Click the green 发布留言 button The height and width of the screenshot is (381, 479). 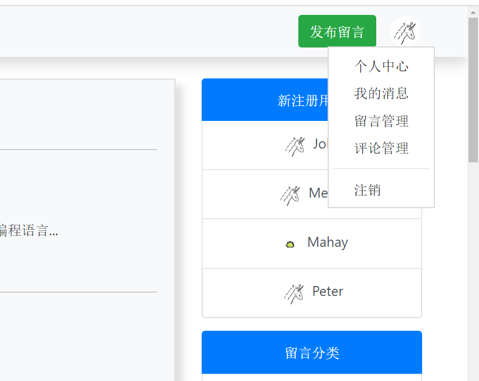[x=337, y=31]
